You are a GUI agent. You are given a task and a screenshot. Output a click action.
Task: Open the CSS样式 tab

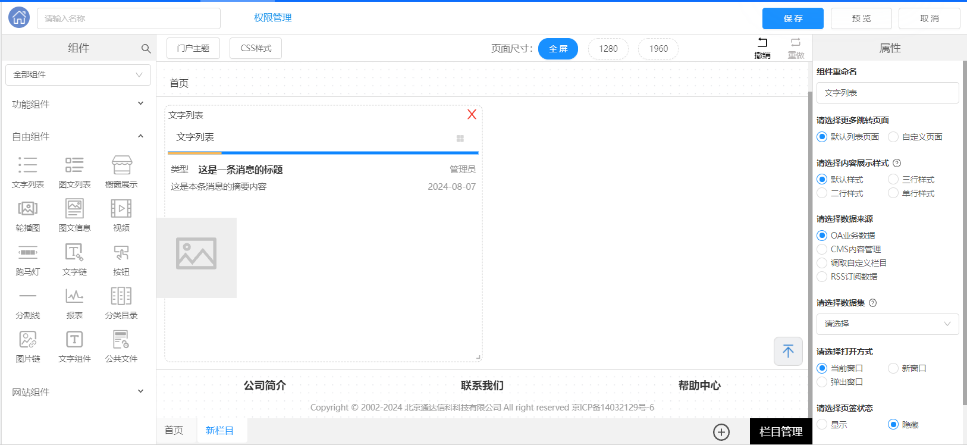[256, 48]
